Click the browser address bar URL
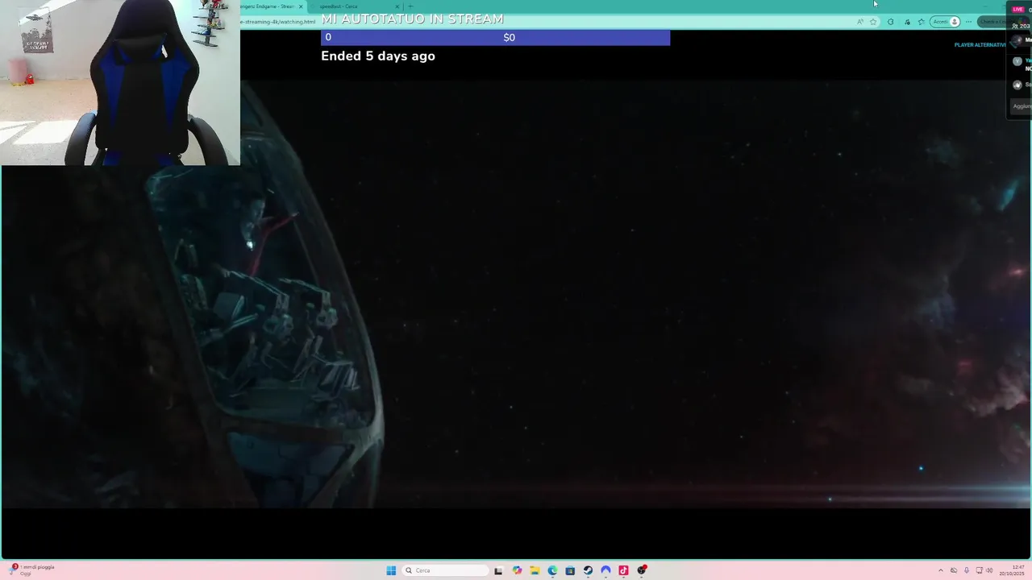Viewport: 1032px width, 580px height. (279, 22)
